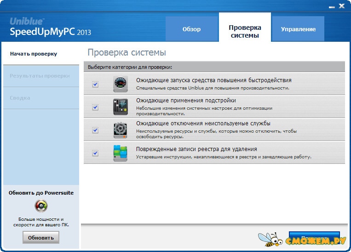Open Сводка in the sidebar

(x=41, y=98)
